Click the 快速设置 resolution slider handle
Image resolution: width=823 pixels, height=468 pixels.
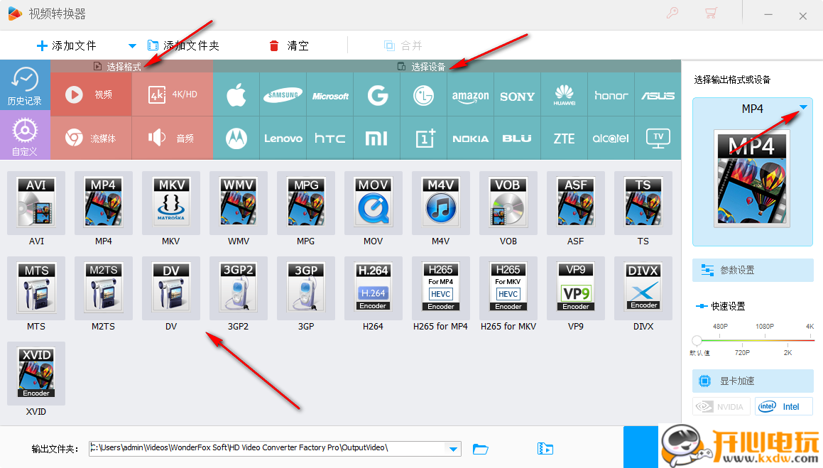(x=697, y=340)
